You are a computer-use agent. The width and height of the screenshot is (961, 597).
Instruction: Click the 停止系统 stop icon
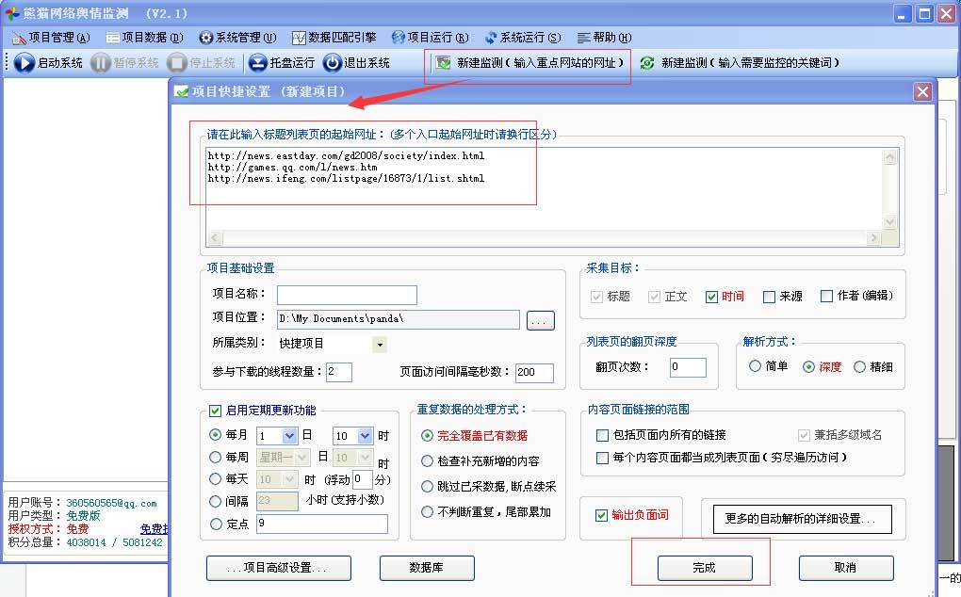[177, 62]
